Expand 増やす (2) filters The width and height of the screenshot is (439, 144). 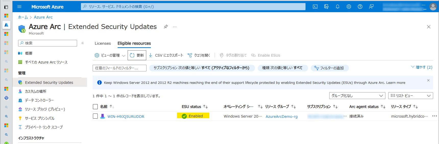coord(422,67)
